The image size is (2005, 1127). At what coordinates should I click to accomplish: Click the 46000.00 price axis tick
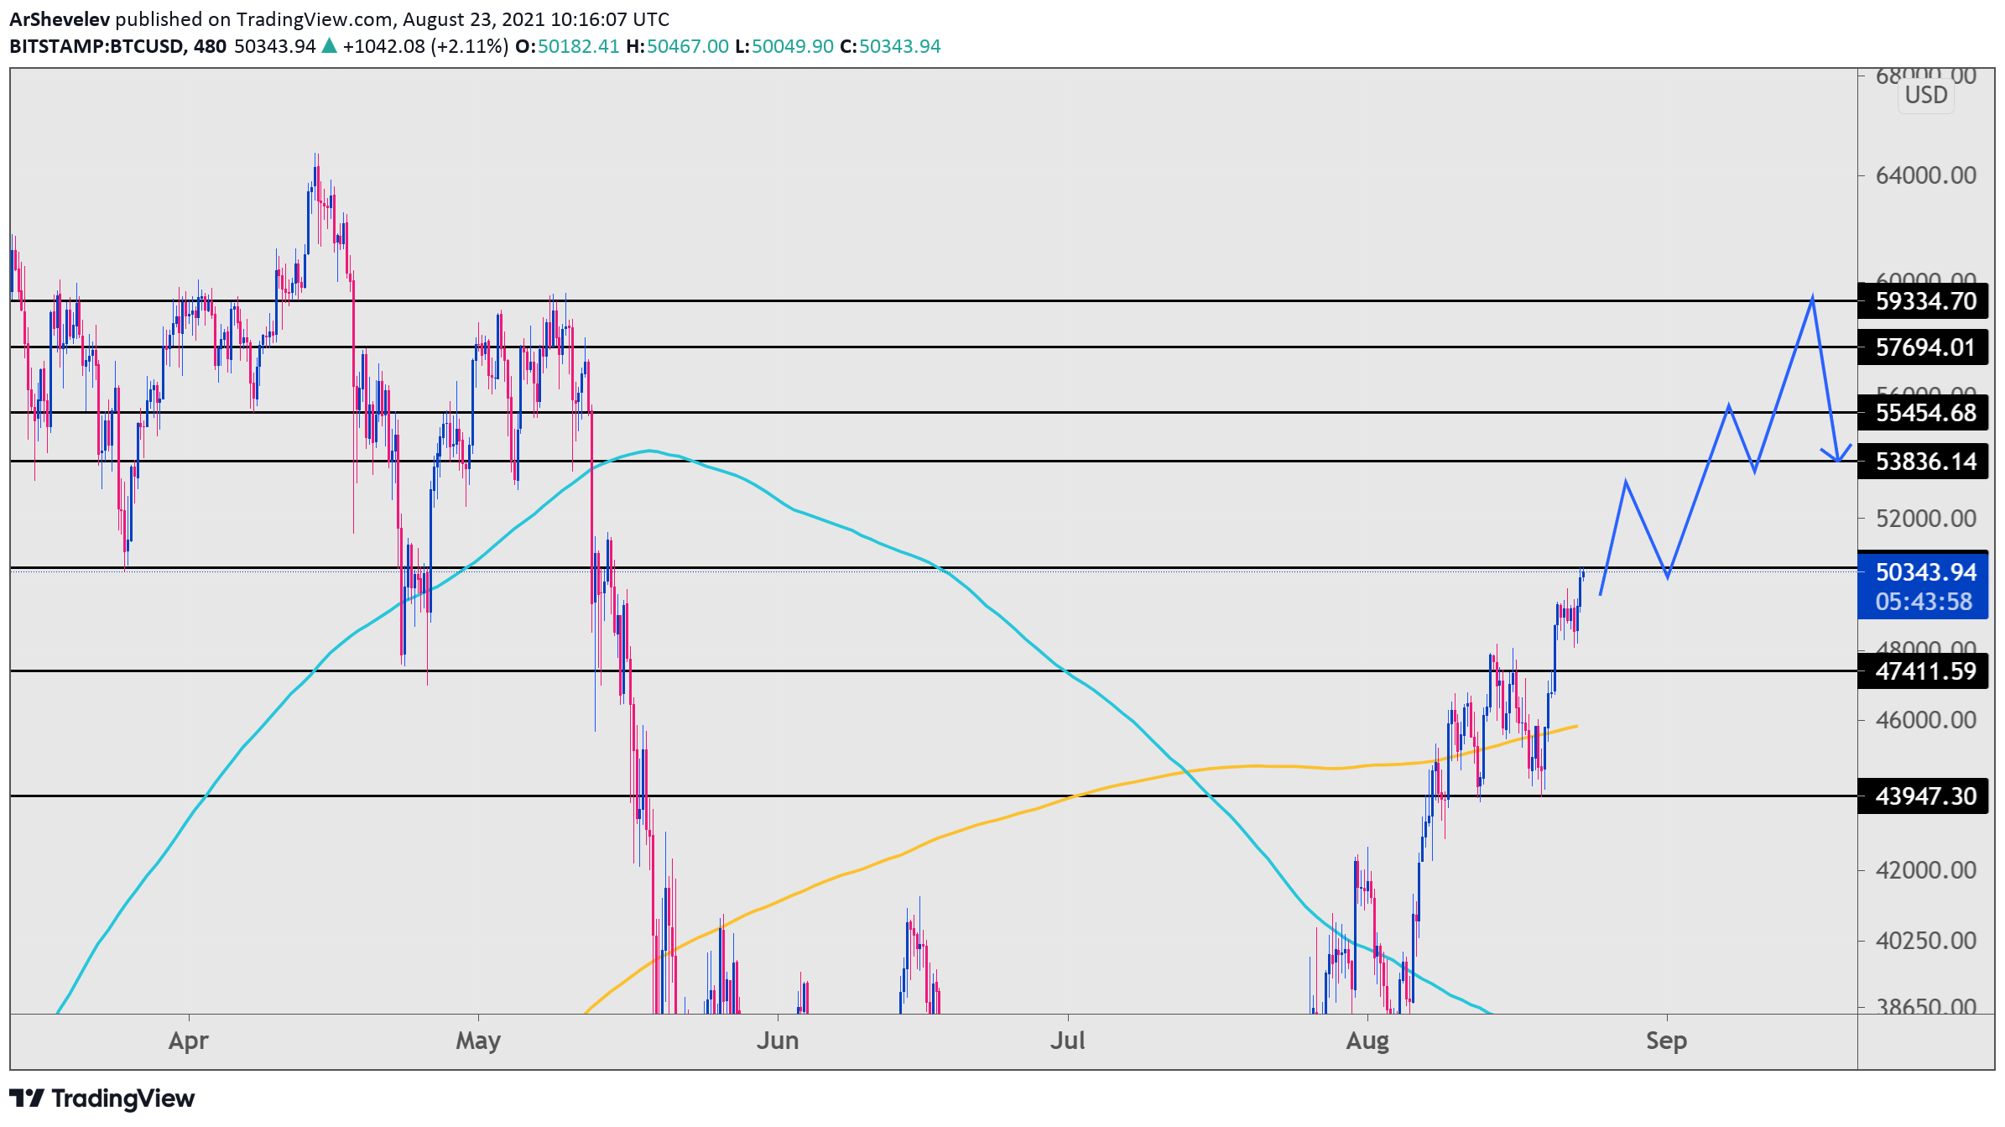click(x=1926, y=719)
